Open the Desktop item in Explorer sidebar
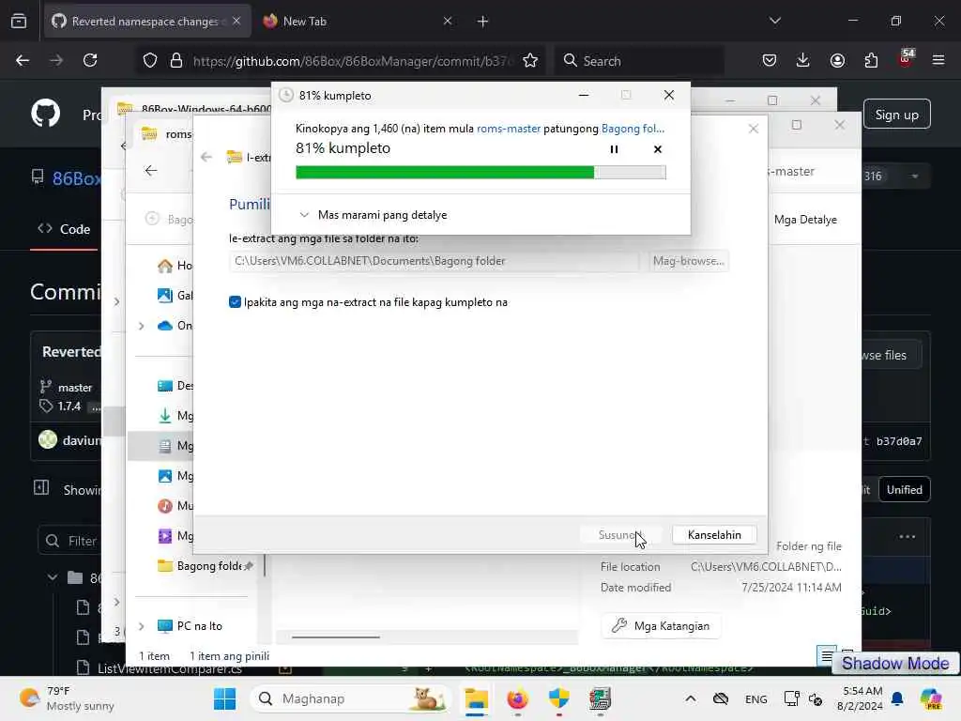This screenshot has width=961, height=721. coord(175,386)
